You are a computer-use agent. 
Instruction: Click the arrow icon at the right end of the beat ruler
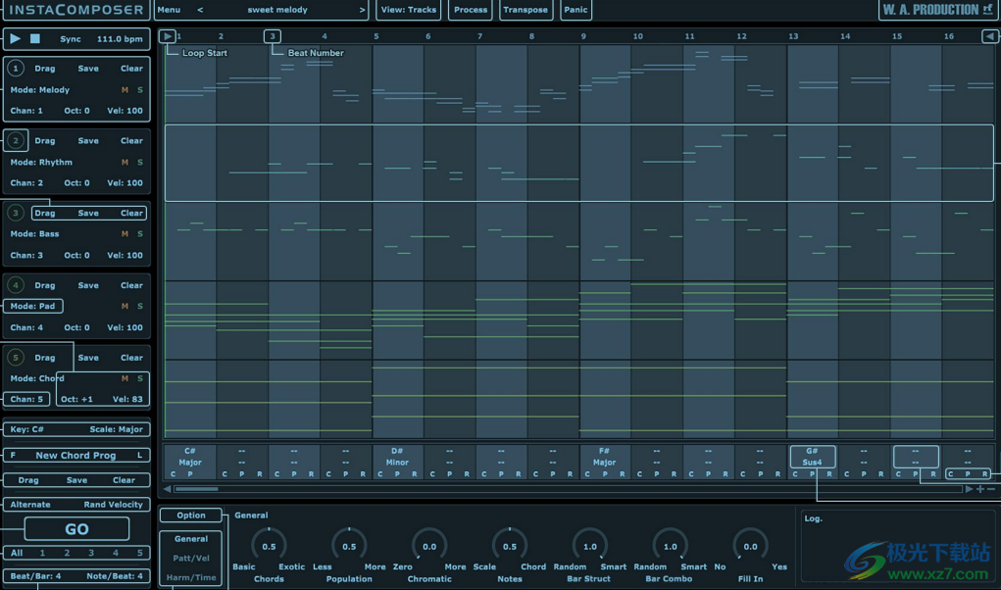991,36
